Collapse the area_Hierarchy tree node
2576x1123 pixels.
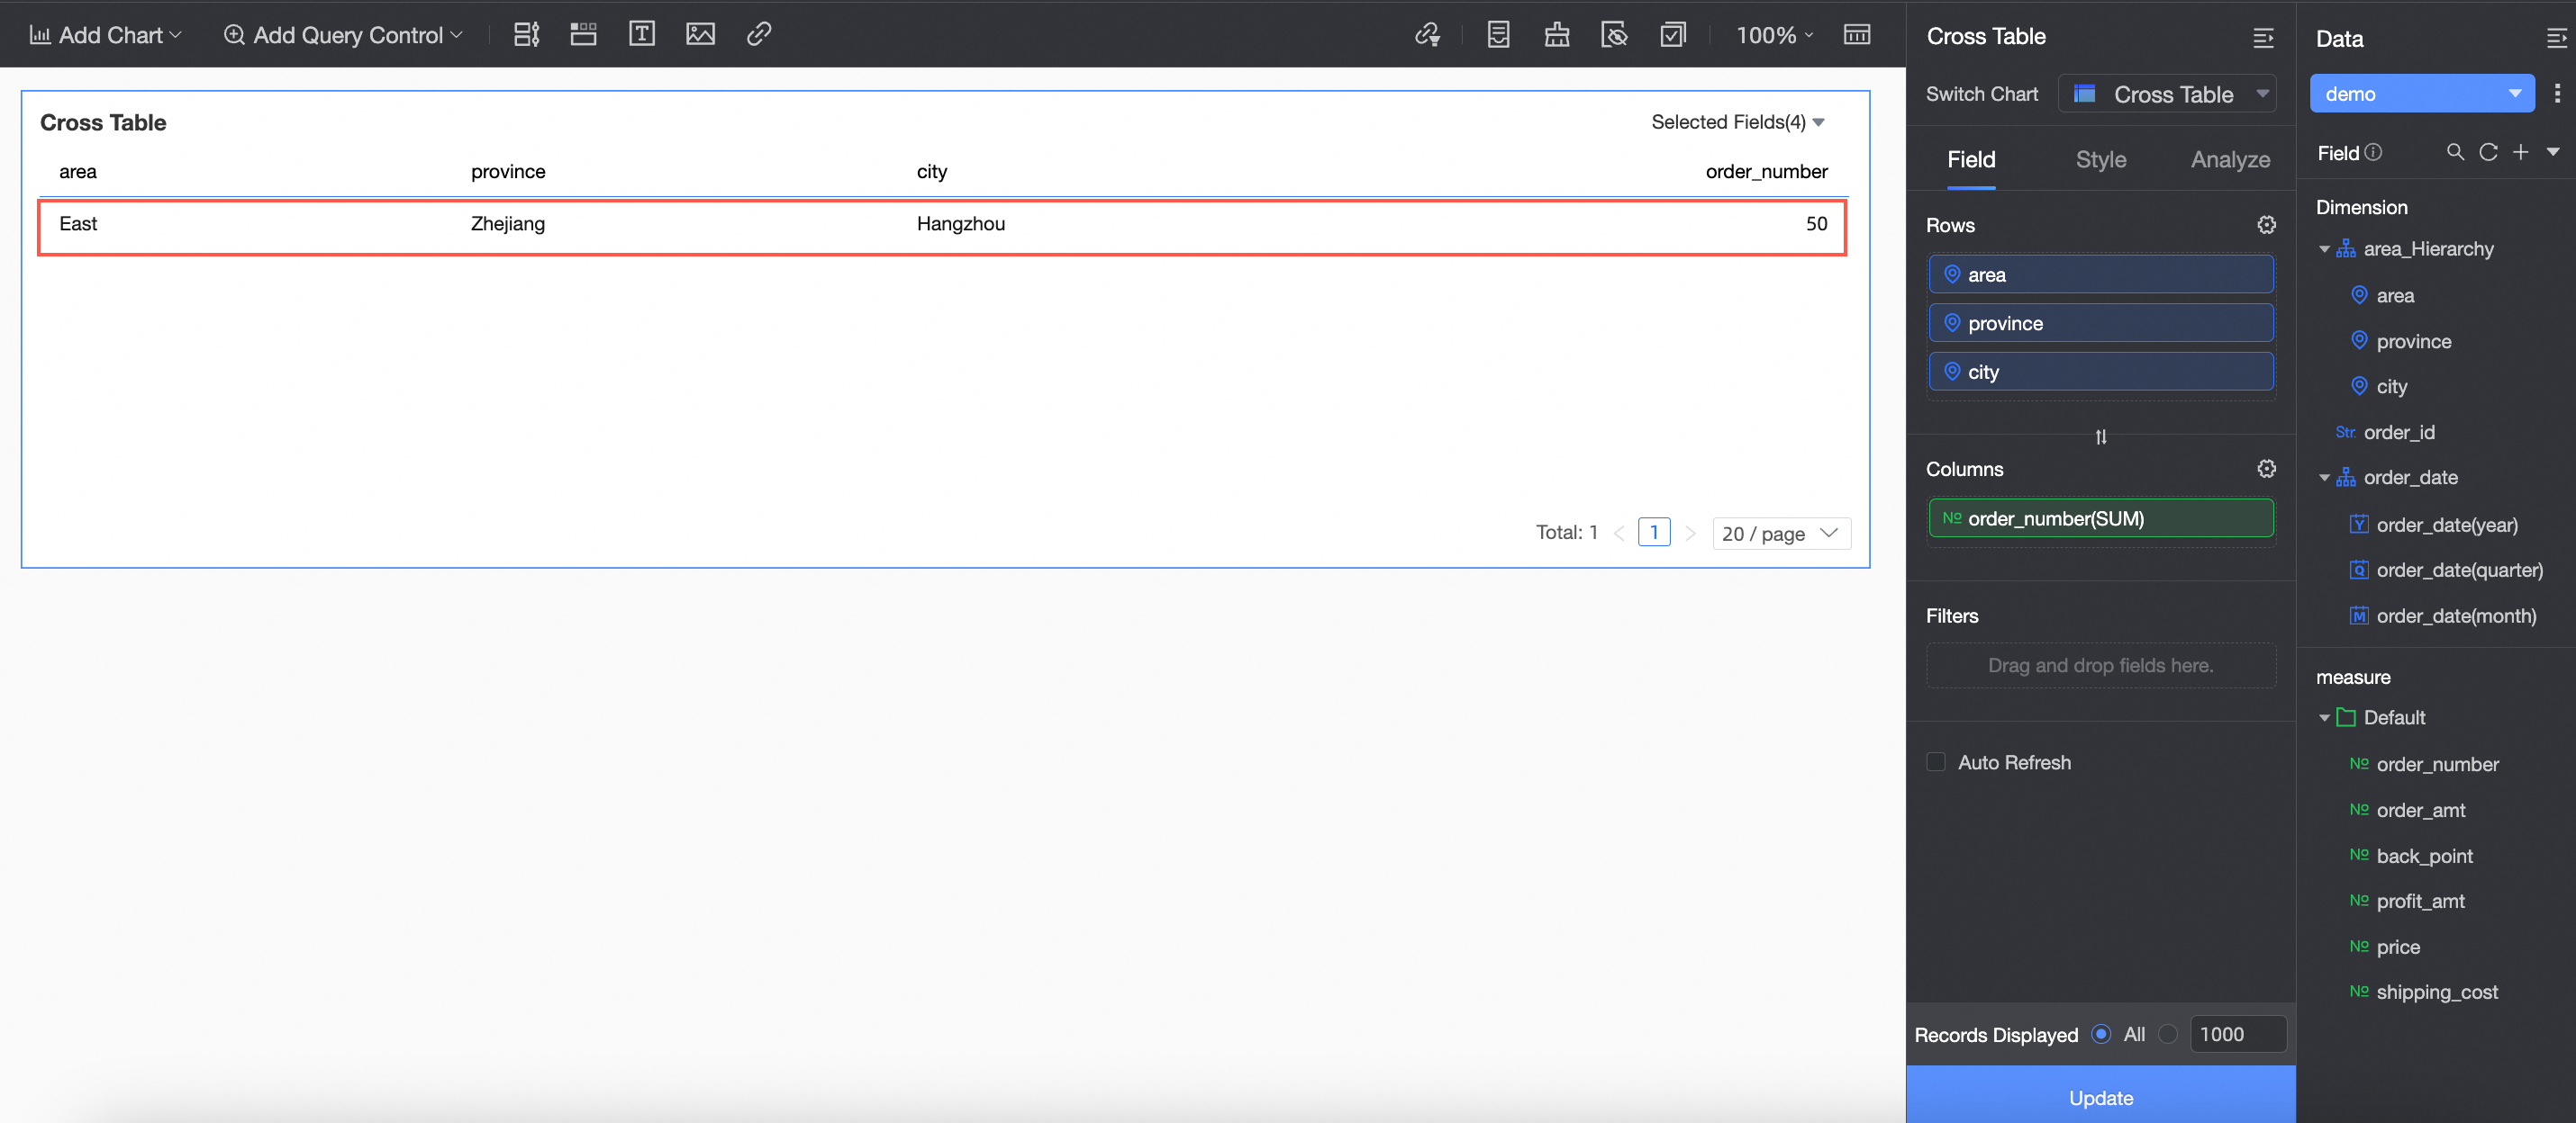[x=2324, y=248]
